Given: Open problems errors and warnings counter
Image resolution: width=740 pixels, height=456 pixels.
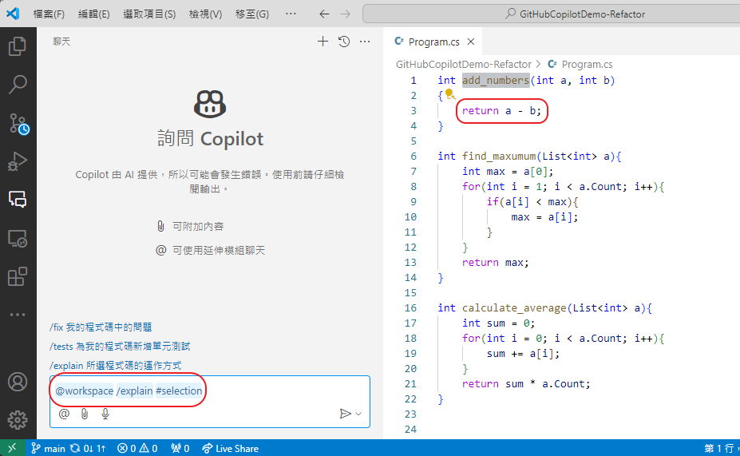Looking at the screenshot, I should tap(137, 449).
